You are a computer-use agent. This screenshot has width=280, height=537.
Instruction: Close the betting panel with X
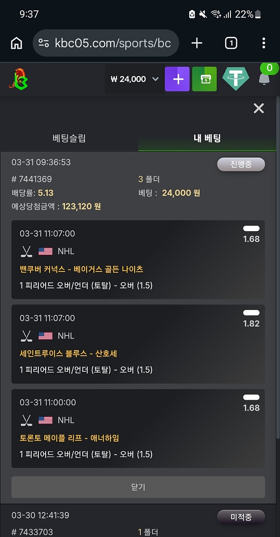click(x=259, y=108)
